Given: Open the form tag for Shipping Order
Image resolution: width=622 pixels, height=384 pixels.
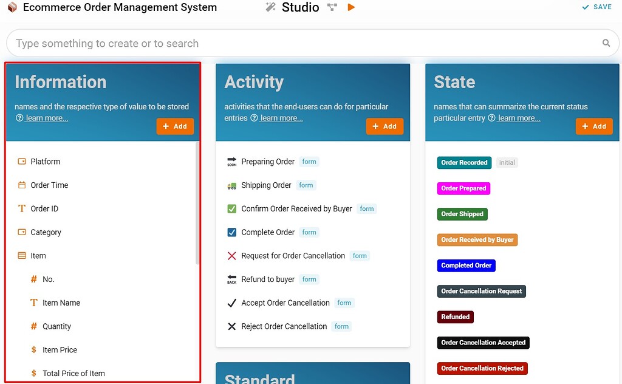Looking at the screenshot, I should [306, 185].
